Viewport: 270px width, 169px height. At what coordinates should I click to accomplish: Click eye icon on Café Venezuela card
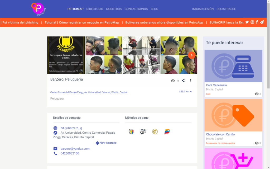(256, 94)
